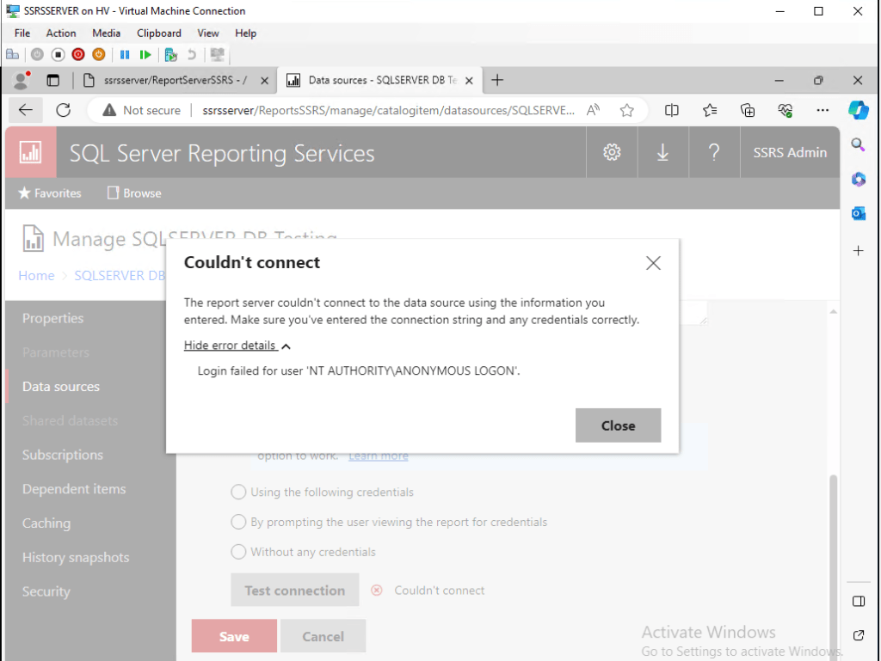Open the Edge profile icon
The width and height of the screenshot is (881, 661).
[x=22, y=80]
